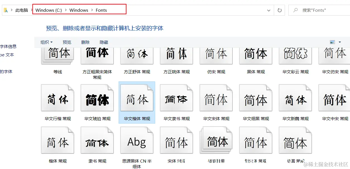Select the 等线 font icon
Screen dimensions: 350x169
point(58,55)
